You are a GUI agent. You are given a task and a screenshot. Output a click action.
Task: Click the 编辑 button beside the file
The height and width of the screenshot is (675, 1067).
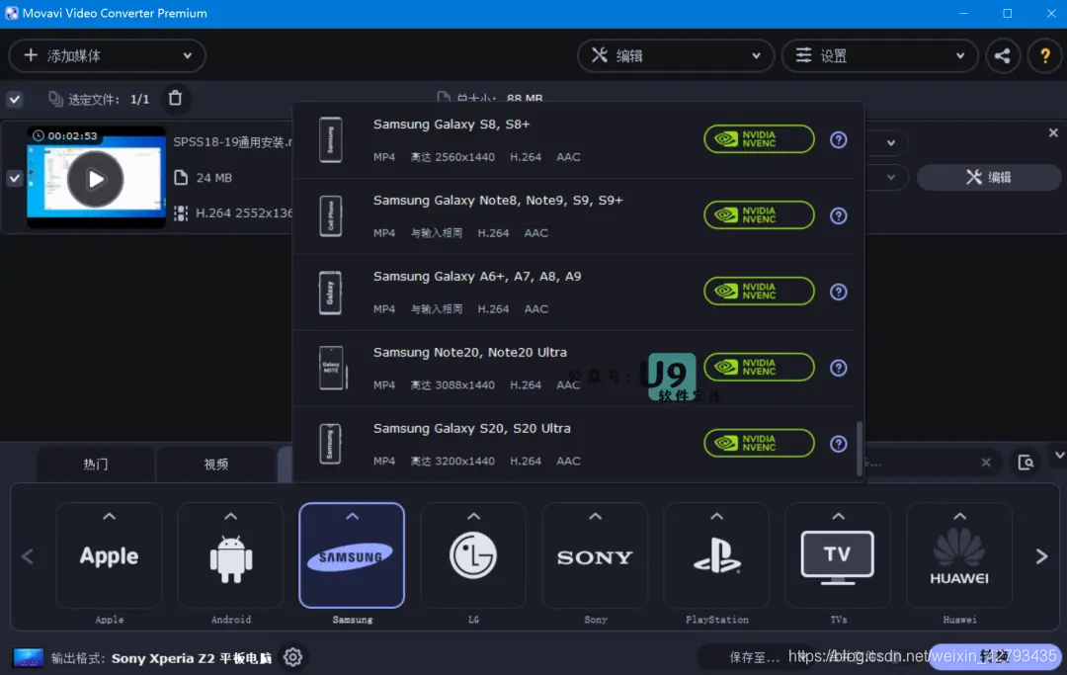[x=989, y=178]
